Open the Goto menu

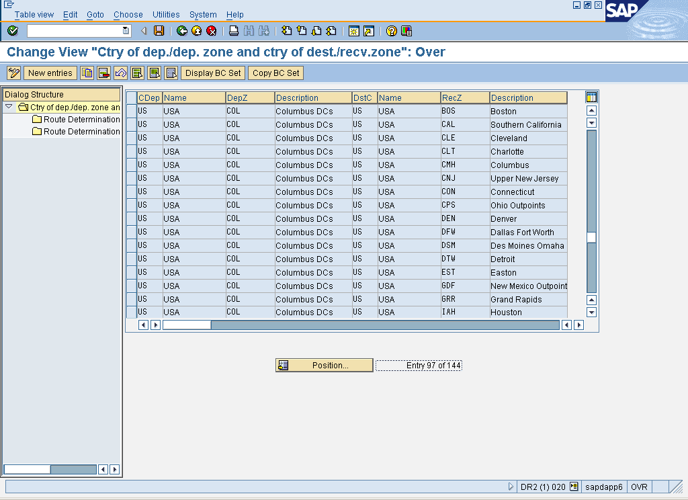95,15
